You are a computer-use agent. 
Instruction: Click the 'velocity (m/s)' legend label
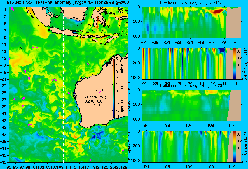[95, 97]
